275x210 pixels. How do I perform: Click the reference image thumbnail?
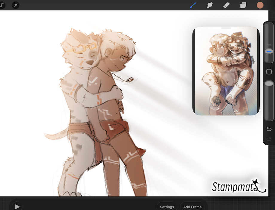click(226, 72)
